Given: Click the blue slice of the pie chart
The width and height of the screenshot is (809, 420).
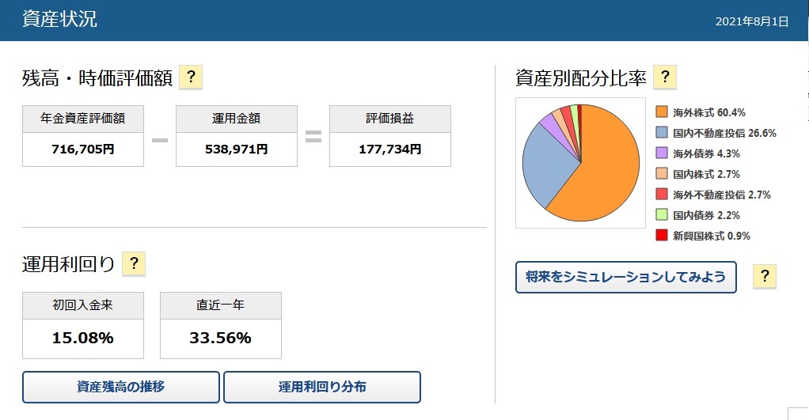Looking at the screenshot, I should [x=545, y=165].
